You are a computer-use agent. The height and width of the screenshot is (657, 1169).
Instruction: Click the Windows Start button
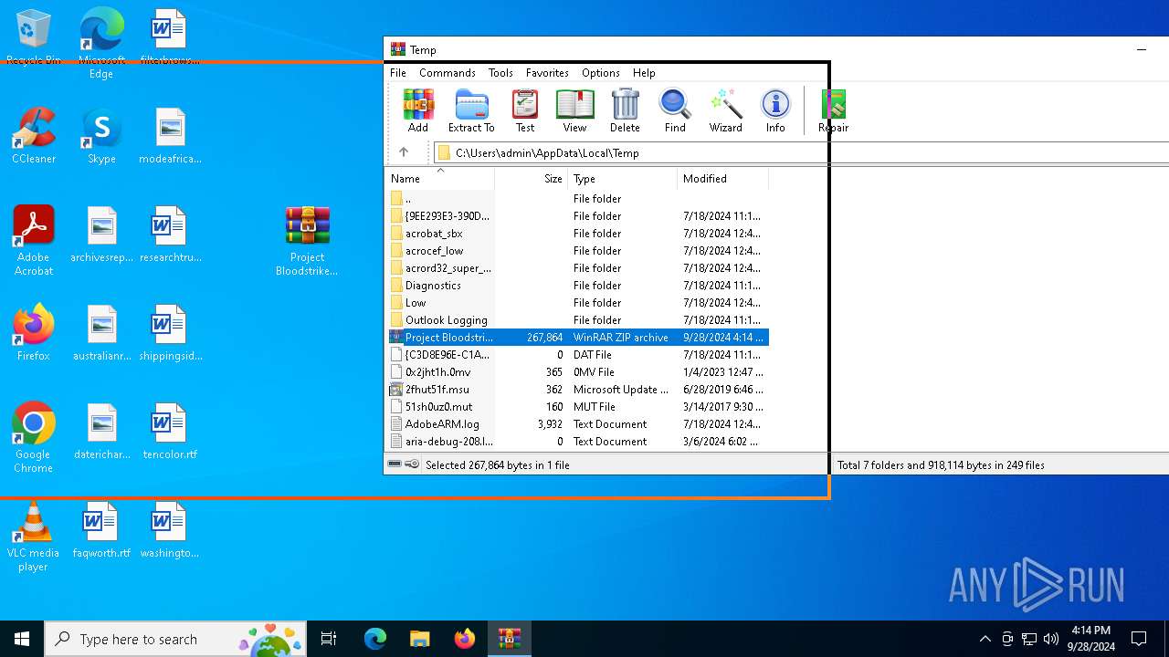pos(22,639)
